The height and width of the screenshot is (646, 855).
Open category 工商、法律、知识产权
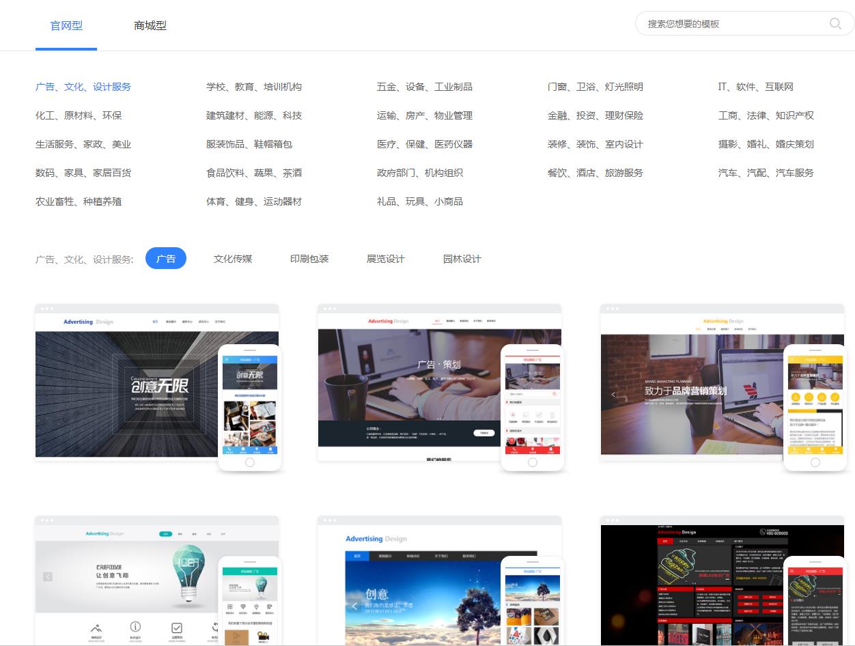coord(766,115)
